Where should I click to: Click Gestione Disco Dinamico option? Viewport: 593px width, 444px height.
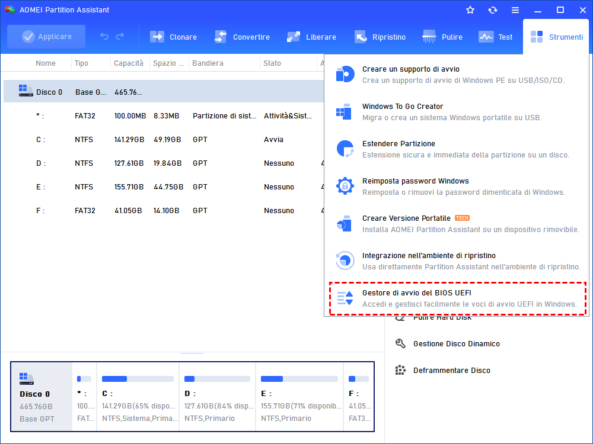pyautogui.click(x=456, y=344)
